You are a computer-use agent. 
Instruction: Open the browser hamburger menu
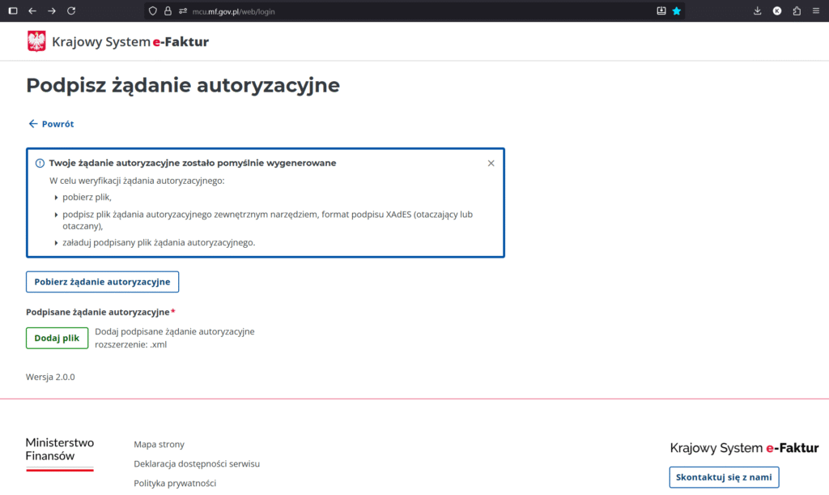[816, 11]
